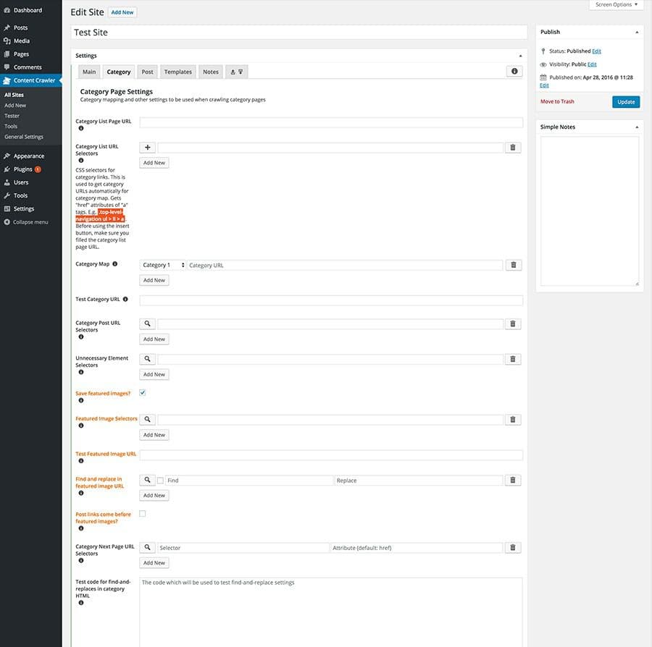Click Add New next to Edit Site heading
Image resolution: width=652 pixels, height=647 pixels.
pyautogui.click(x=122, y=12)
